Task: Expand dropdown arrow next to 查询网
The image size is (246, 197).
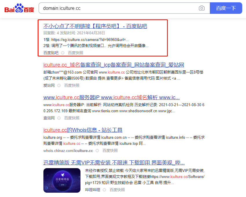Action: [x=59, y=118]
